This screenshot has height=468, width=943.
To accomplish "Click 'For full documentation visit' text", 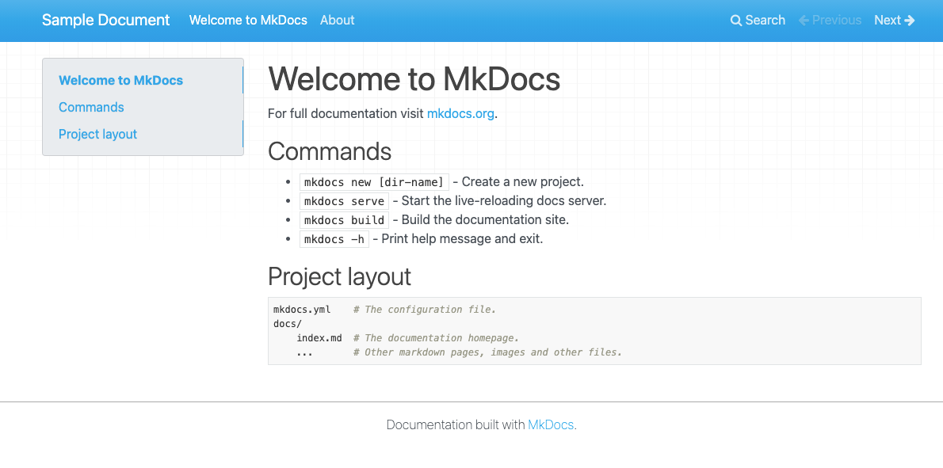I will coord(346,113).
